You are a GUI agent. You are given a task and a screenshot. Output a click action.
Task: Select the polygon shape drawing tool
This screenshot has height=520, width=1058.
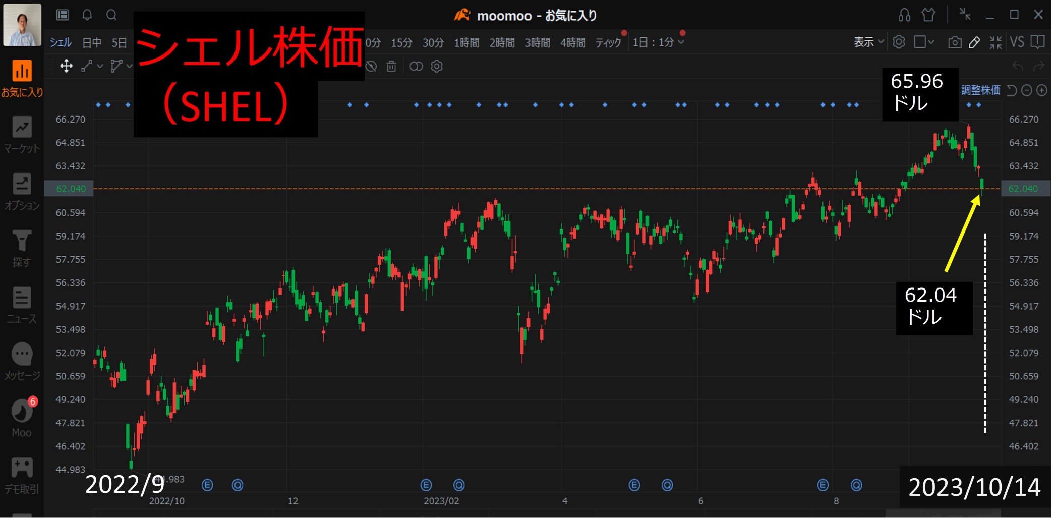116,66
